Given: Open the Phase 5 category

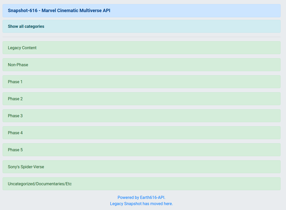Looking at the screenshot, I should (x=142, y=150).
